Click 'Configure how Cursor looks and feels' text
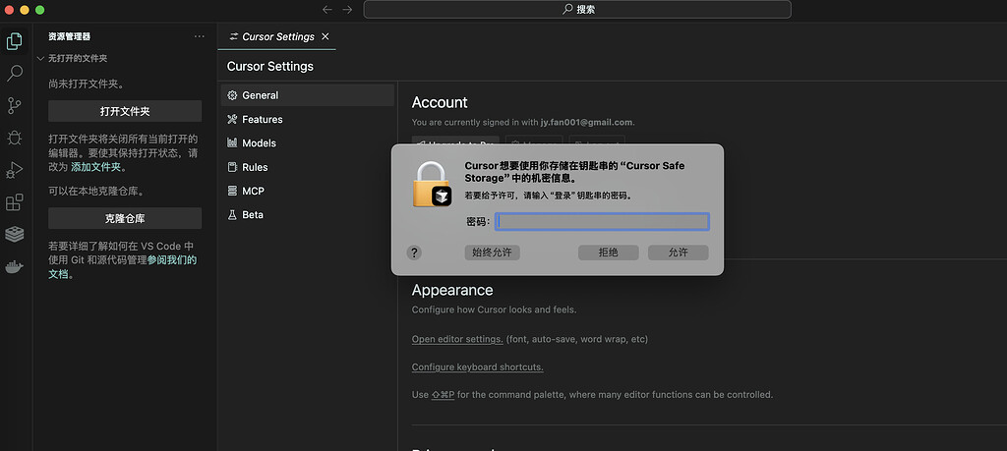 pos(495,310)
